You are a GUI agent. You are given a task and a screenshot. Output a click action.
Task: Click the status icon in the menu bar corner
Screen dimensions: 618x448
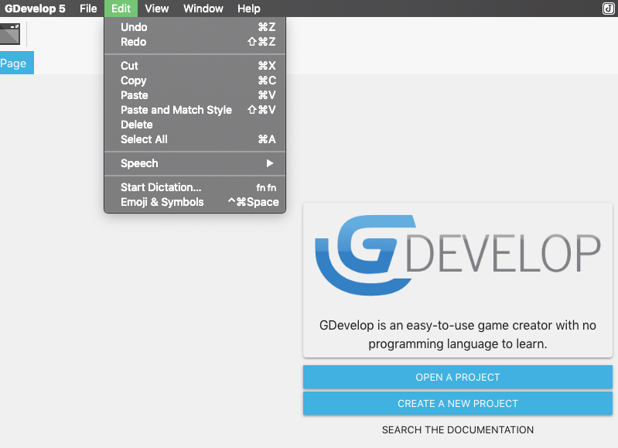click(609, 9)
